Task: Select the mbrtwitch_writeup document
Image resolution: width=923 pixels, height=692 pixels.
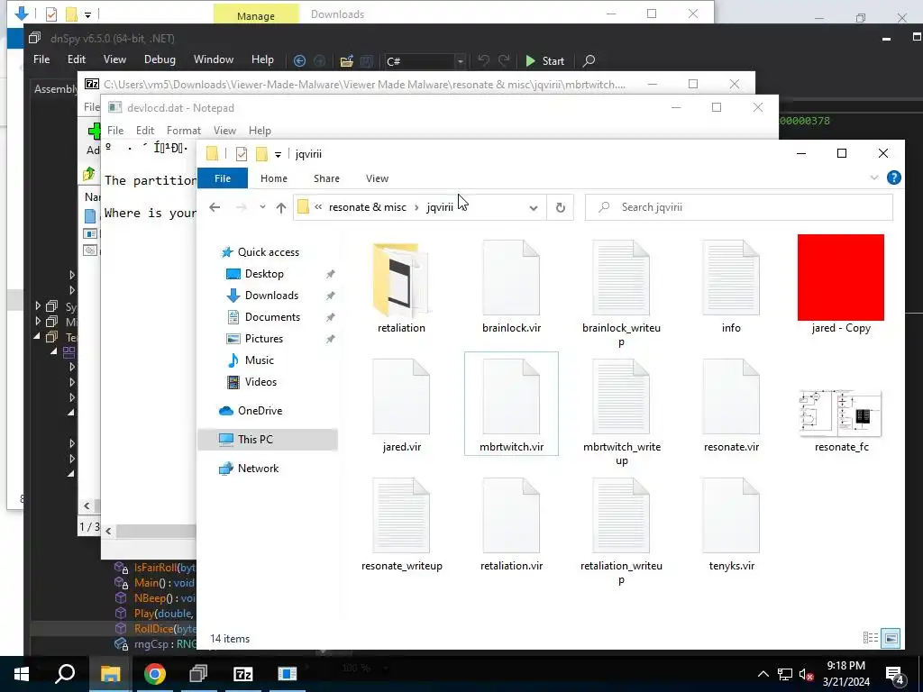Action: [621, 412]
